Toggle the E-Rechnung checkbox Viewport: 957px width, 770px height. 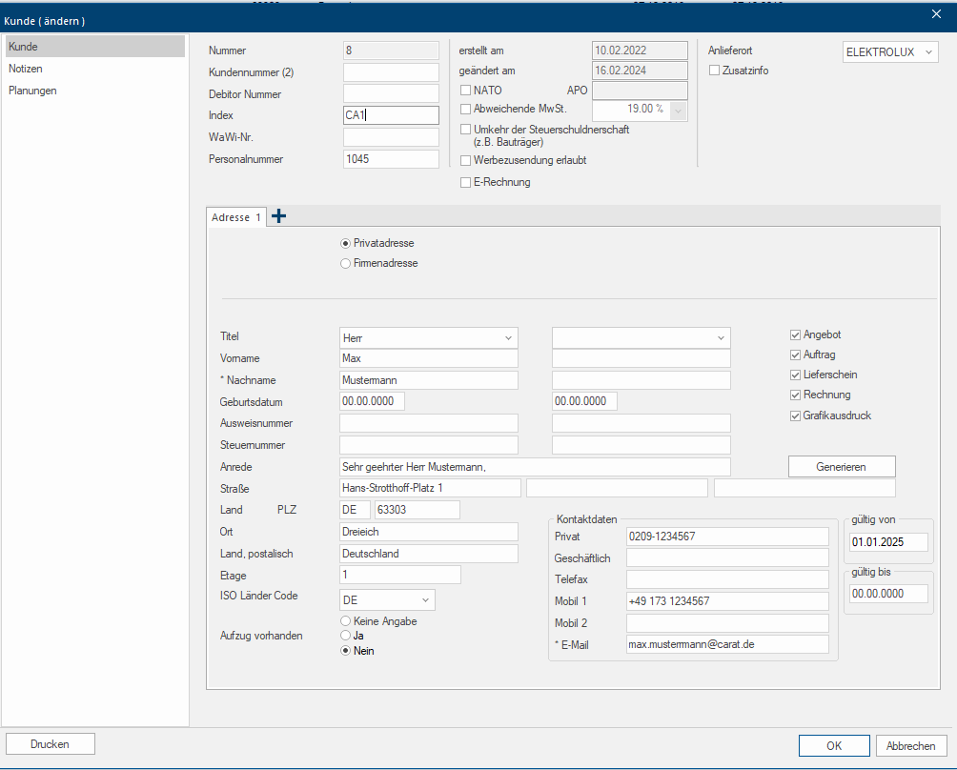466,182
